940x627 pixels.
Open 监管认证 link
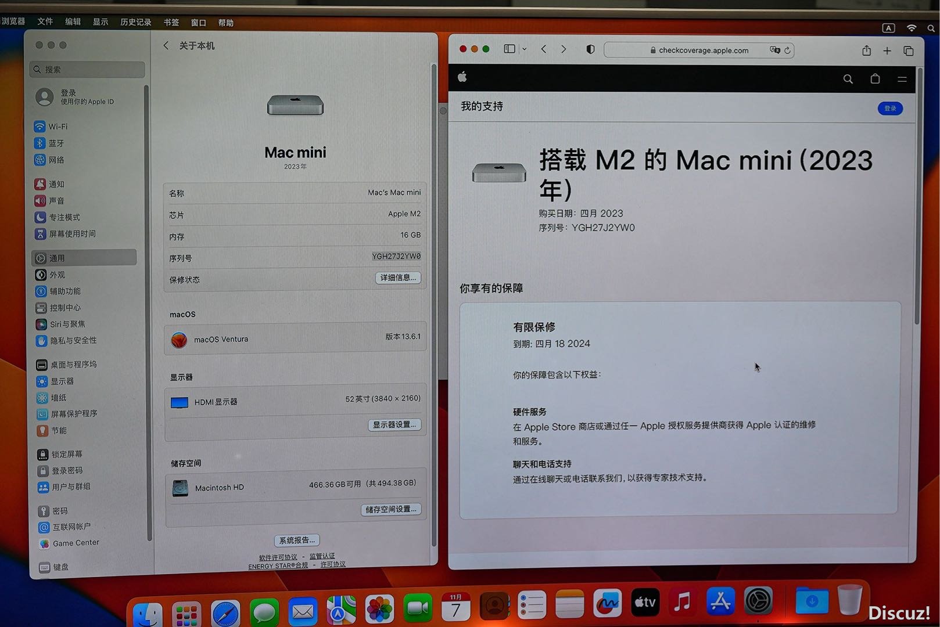click(322, 556)
